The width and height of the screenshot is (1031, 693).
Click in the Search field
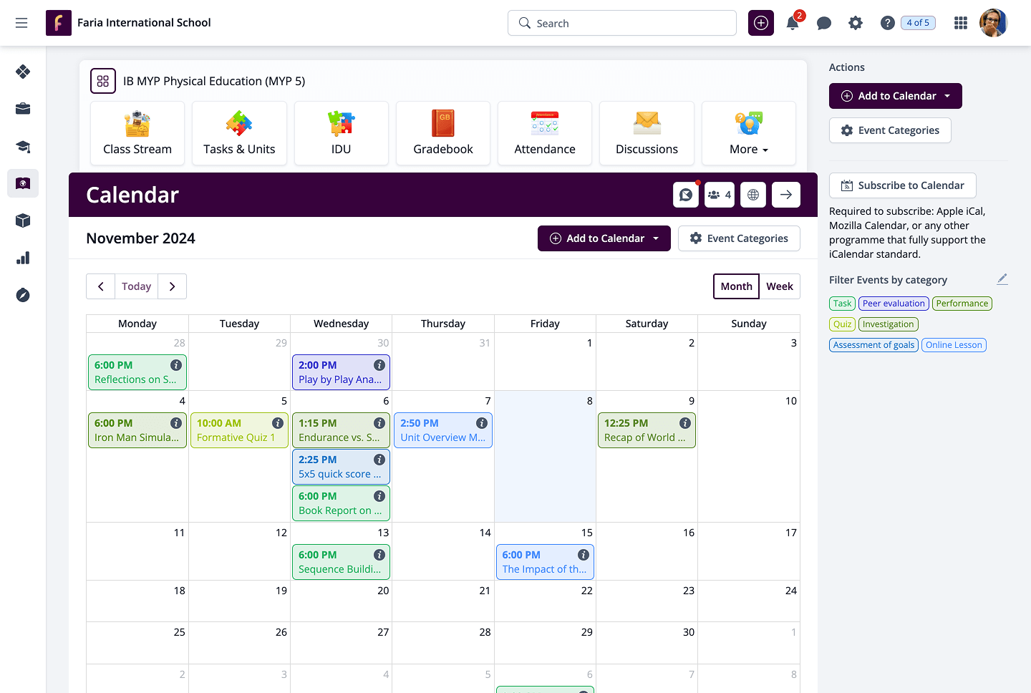[x=621, y=23]
